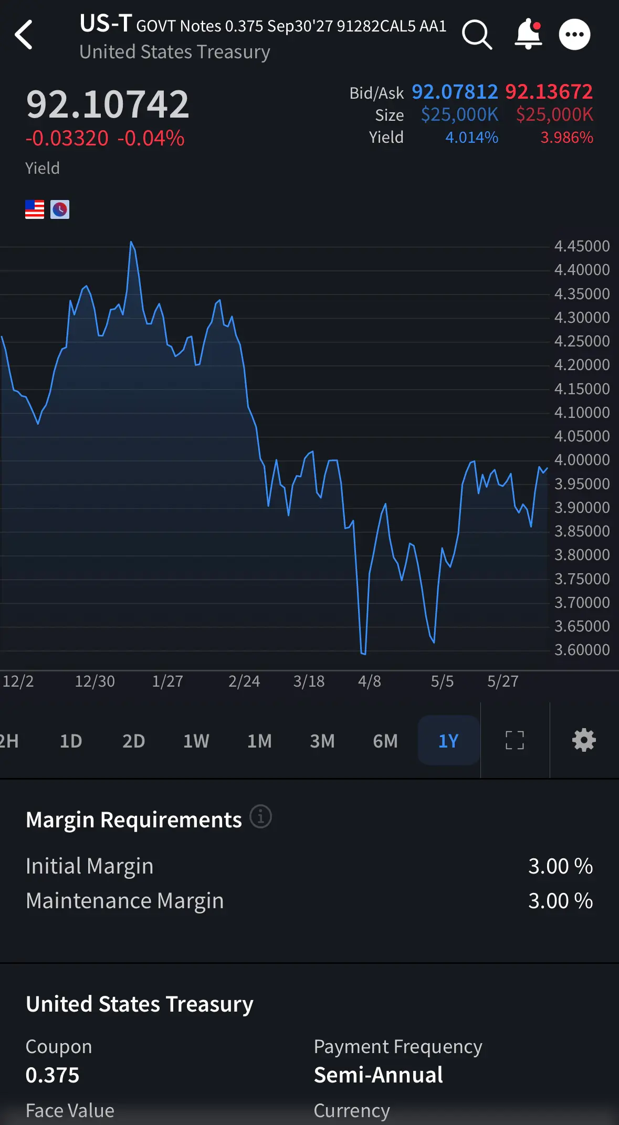Tap the 4.00000 y-axis label
The height and width of the screenshot is (1125, 619).
tap(582, 460)
